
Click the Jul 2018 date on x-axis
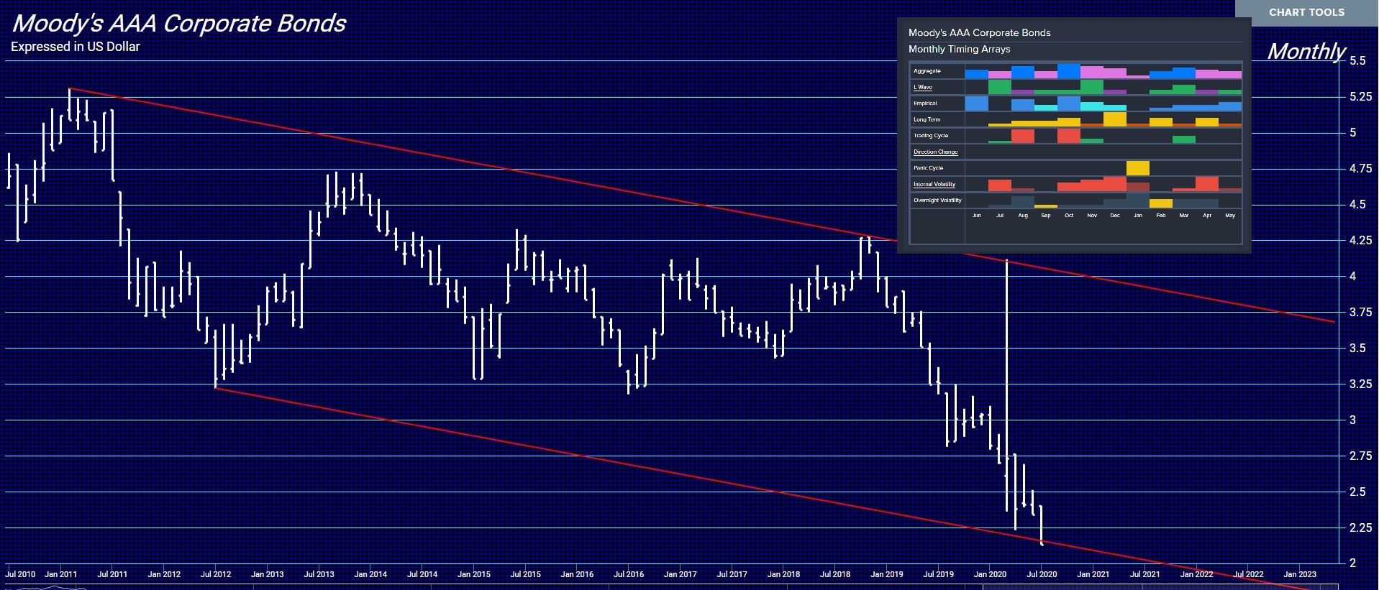point(835,574)
